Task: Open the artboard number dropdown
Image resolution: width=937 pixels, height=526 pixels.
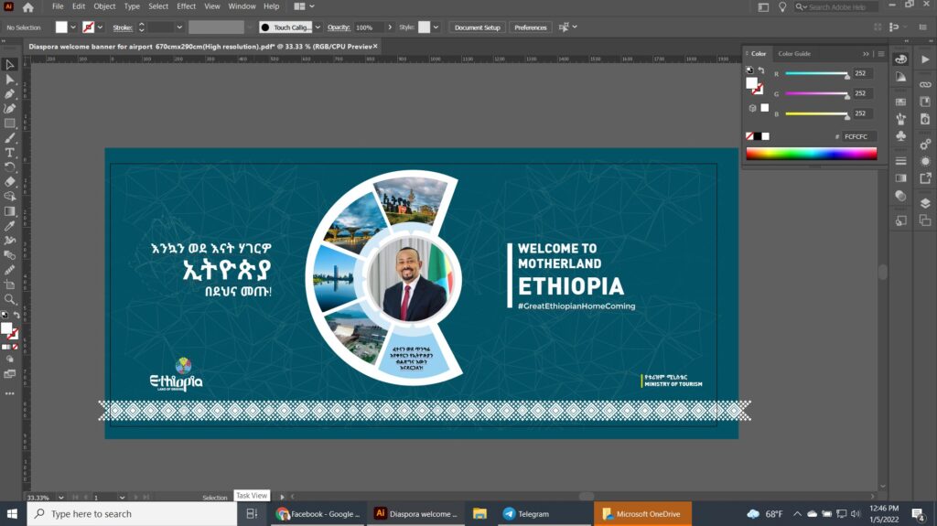Action: (x=122, y=498)
